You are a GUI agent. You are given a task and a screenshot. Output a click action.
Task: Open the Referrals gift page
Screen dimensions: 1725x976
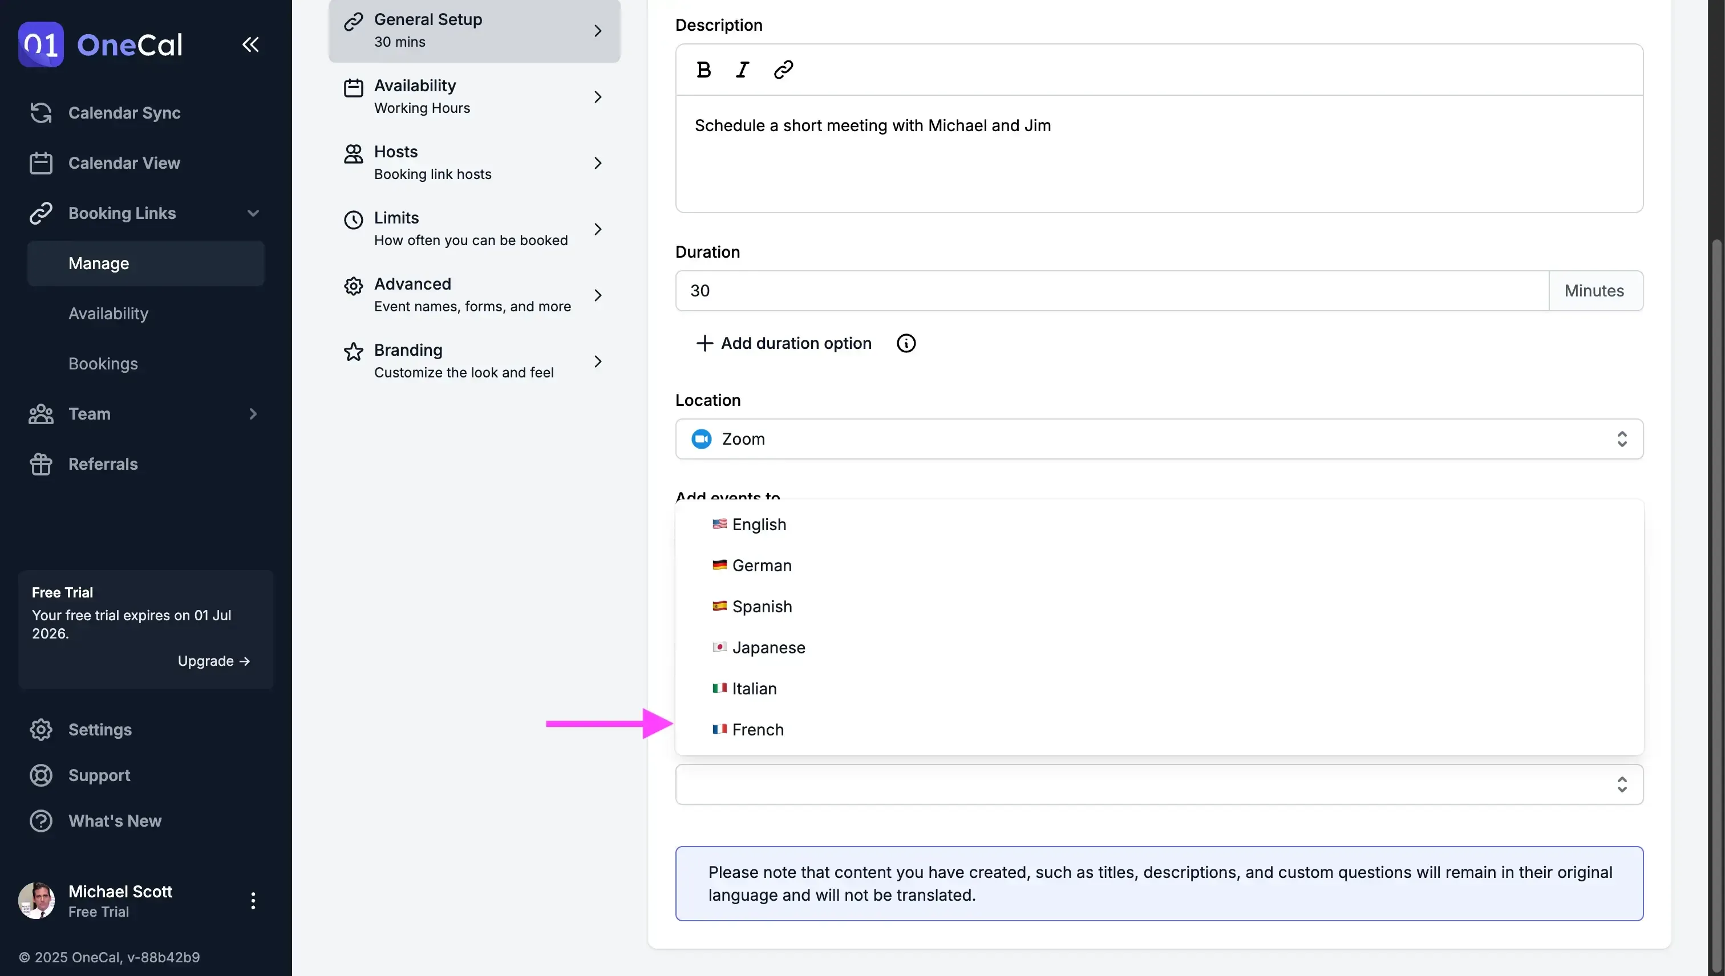point(103,464)
